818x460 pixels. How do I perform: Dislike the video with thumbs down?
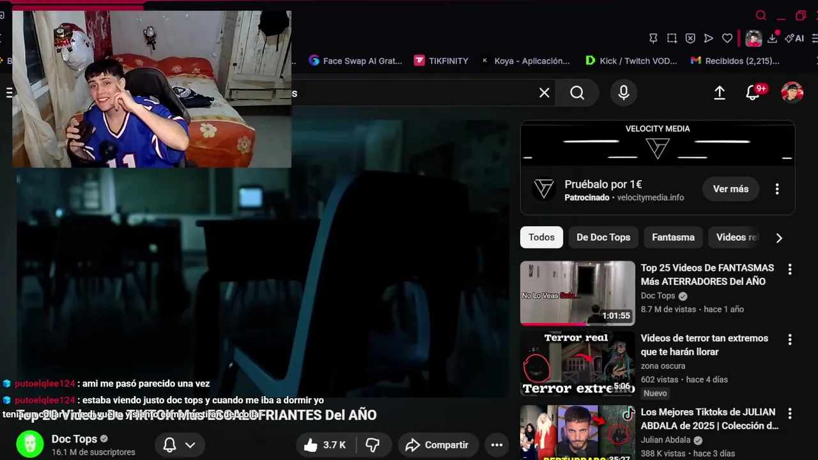tap(373, 445)
